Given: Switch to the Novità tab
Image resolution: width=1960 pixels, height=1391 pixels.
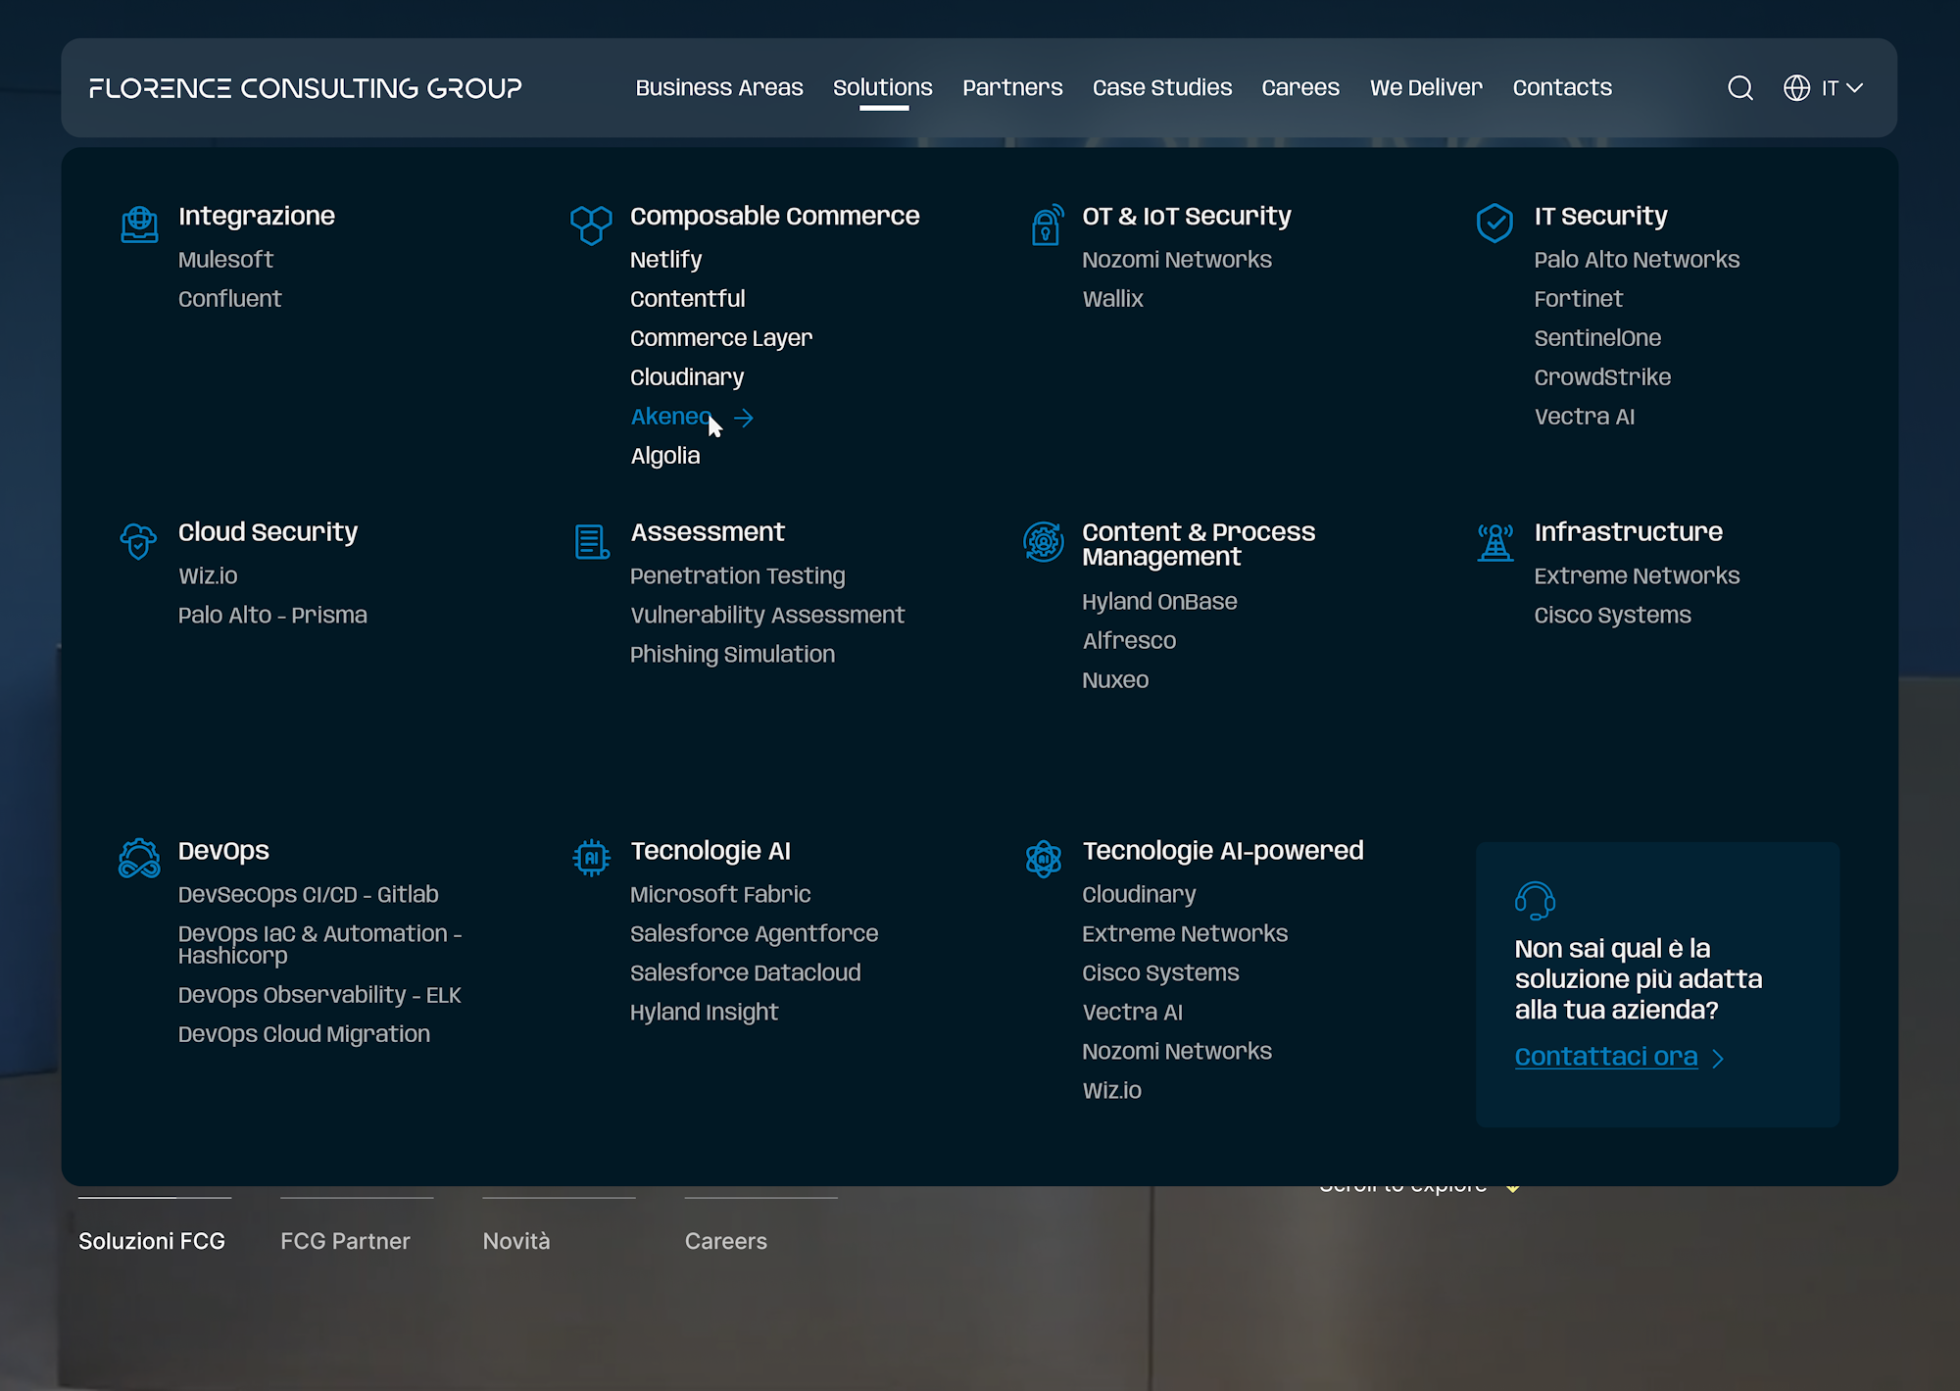Looking at the screenshot, I should click(x=516, y=1241).
